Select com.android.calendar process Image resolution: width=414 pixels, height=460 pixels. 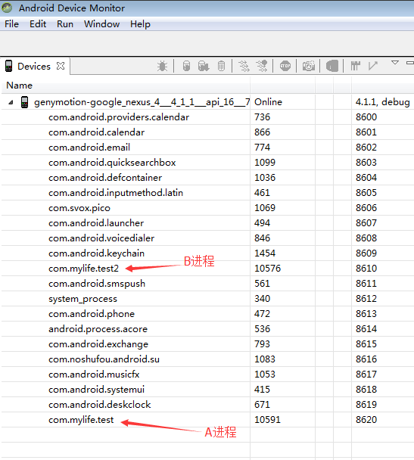pos(207,132)
